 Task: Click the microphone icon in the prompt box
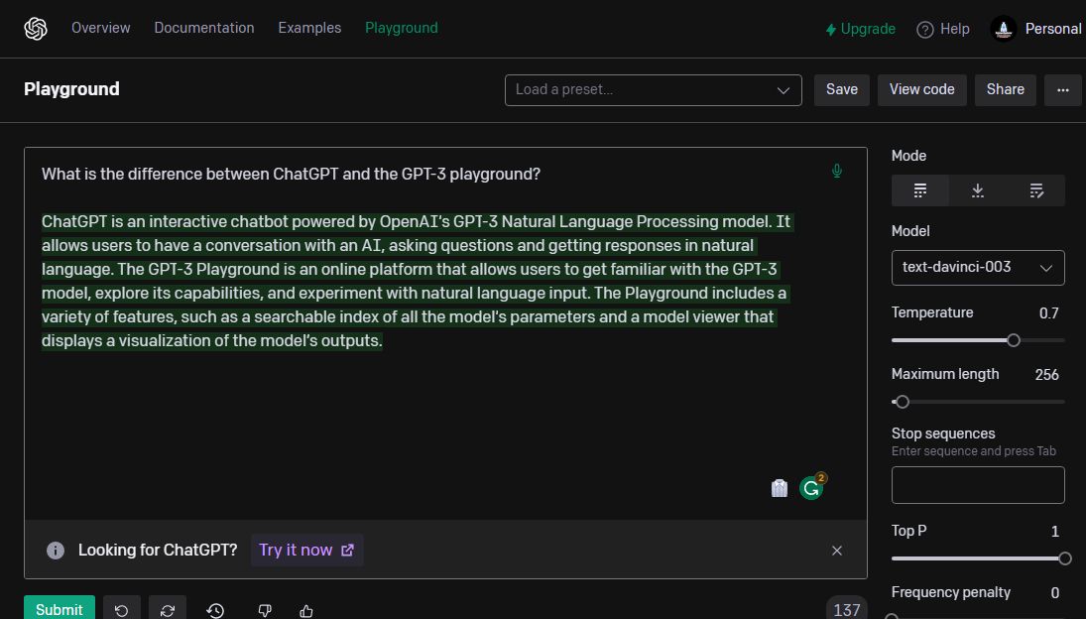pyautogui.click(x=837, y=171)
